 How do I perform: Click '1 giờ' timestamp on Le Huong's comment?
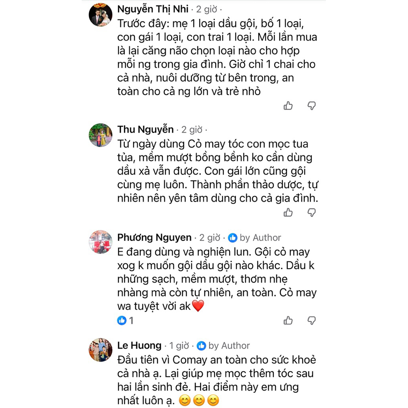[179, 345]
